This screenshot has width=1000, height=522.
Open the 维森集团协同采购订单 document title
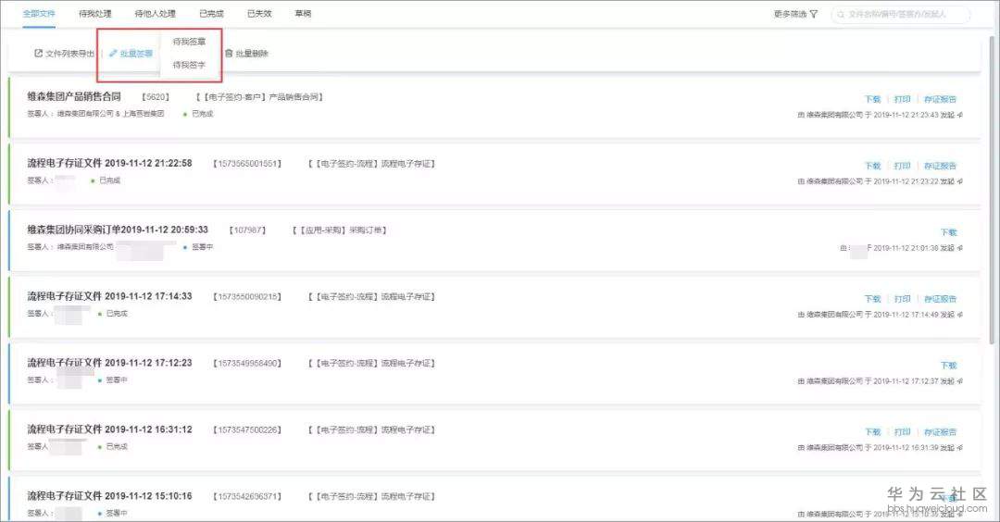click(x=118, y=230)
